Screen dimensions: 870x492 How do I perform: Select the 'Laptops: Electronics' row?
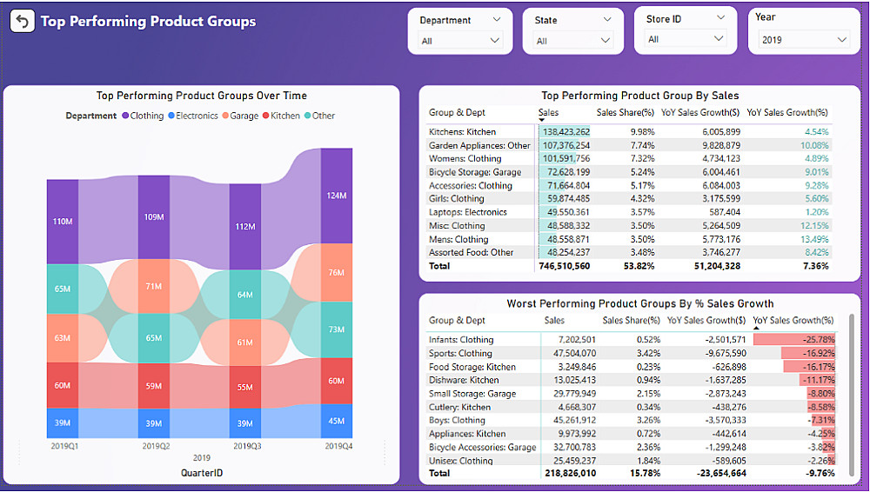tap(629, 212)
